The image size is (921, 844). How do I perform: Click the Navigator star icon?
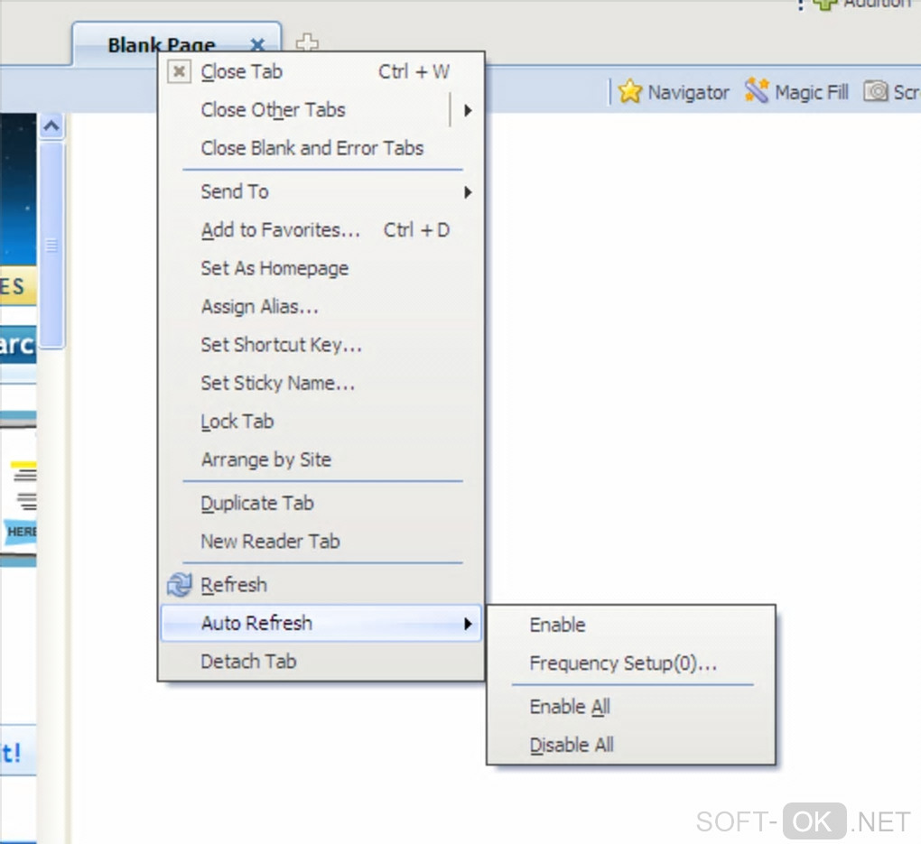click(629, 92)
